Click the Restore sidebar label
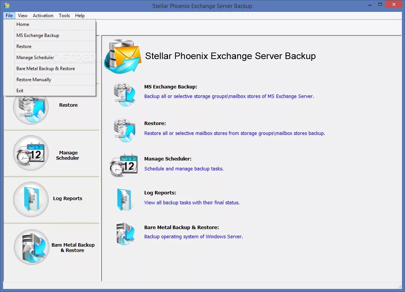 click(x=68, y=105)
